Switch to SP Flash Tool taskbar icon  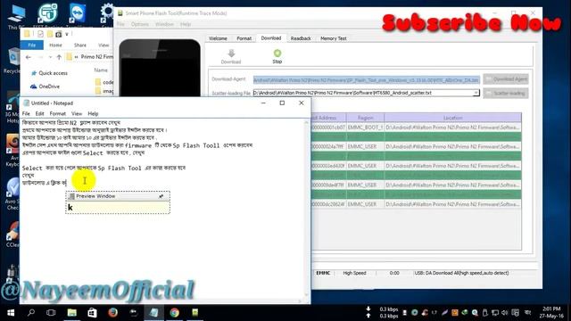point(195,313)
